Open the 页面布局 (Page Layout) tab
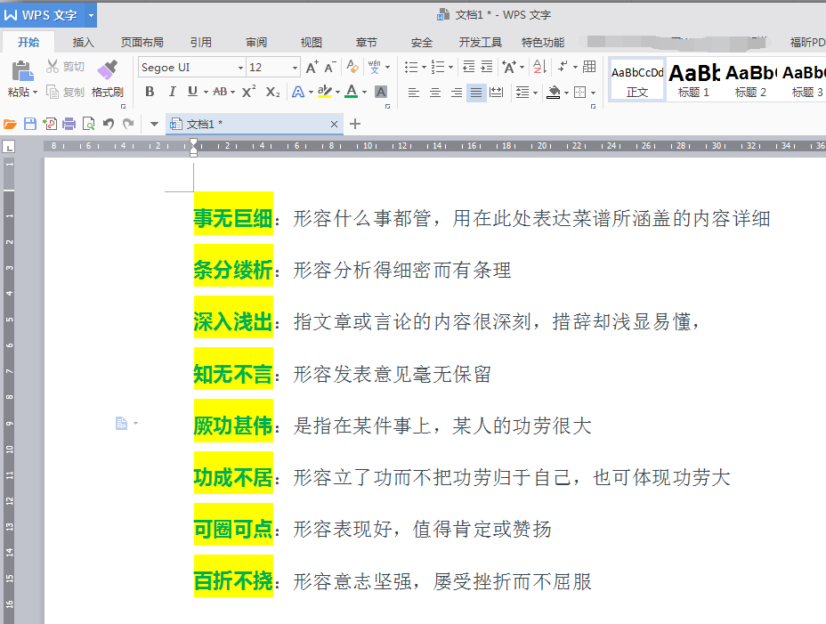The image size is (826, 624). pyautogui.click(x=142, y=42)
